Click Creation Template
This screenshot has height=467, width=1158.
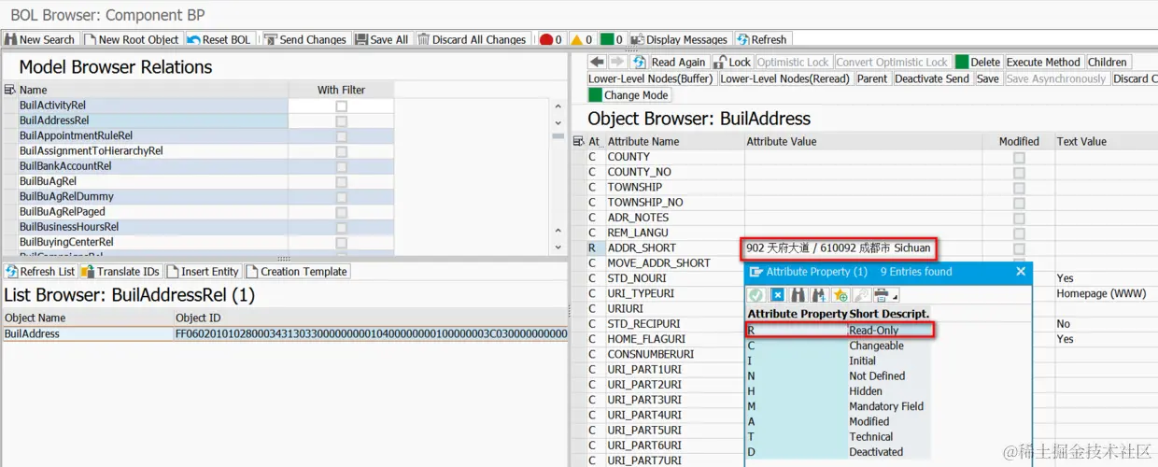click(297, 271)
